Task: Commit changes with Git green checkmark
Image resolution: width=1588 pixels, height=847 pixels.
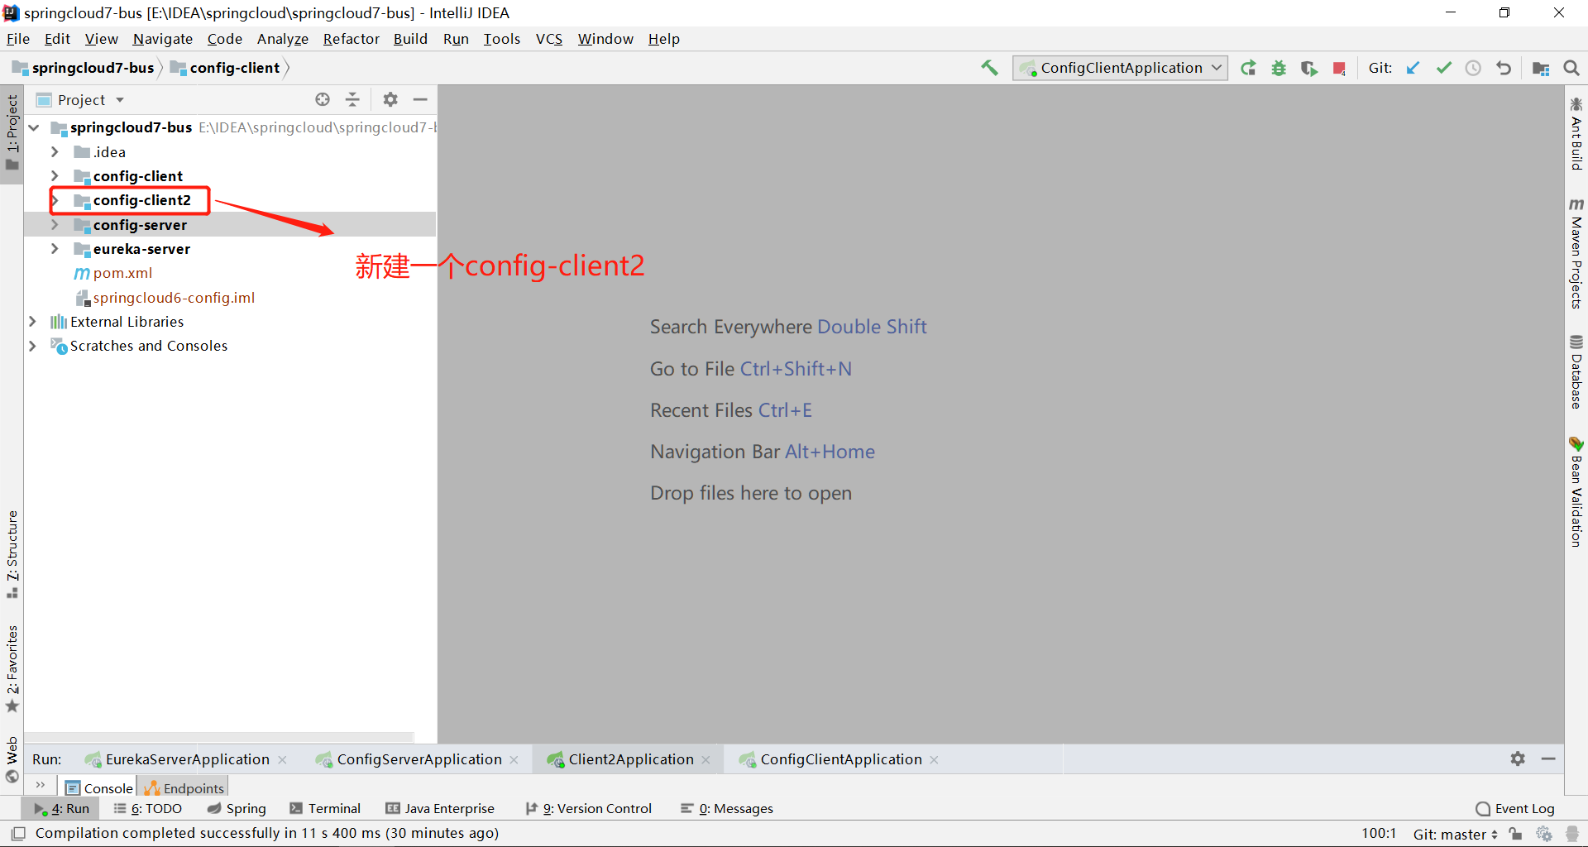Action: [x=1443, y=68]
